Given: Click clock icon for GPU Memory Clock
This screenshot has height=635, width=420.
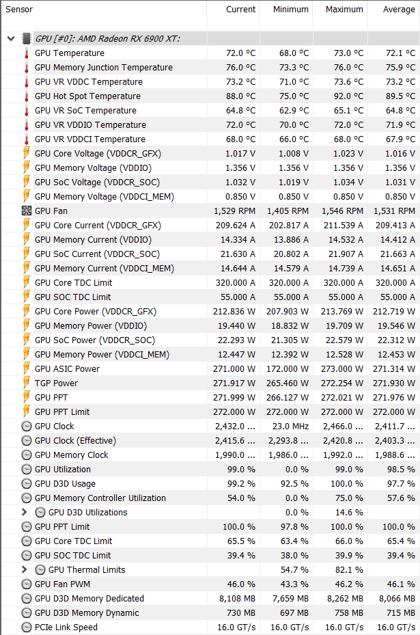Looking at the screenshot, I should [27, 455].
